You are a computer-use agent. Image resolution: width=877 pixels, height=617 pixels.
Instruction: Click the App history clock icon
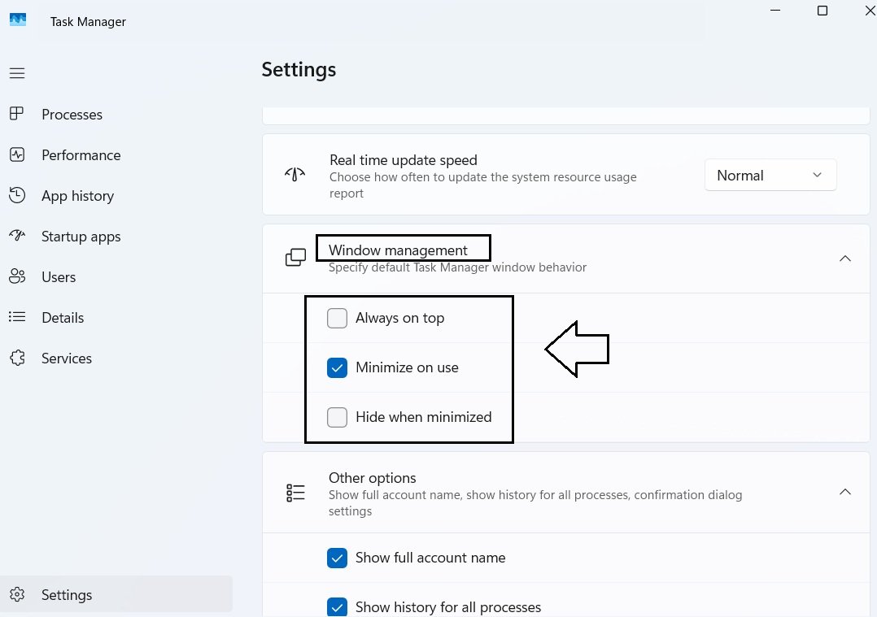click(17, 195)
